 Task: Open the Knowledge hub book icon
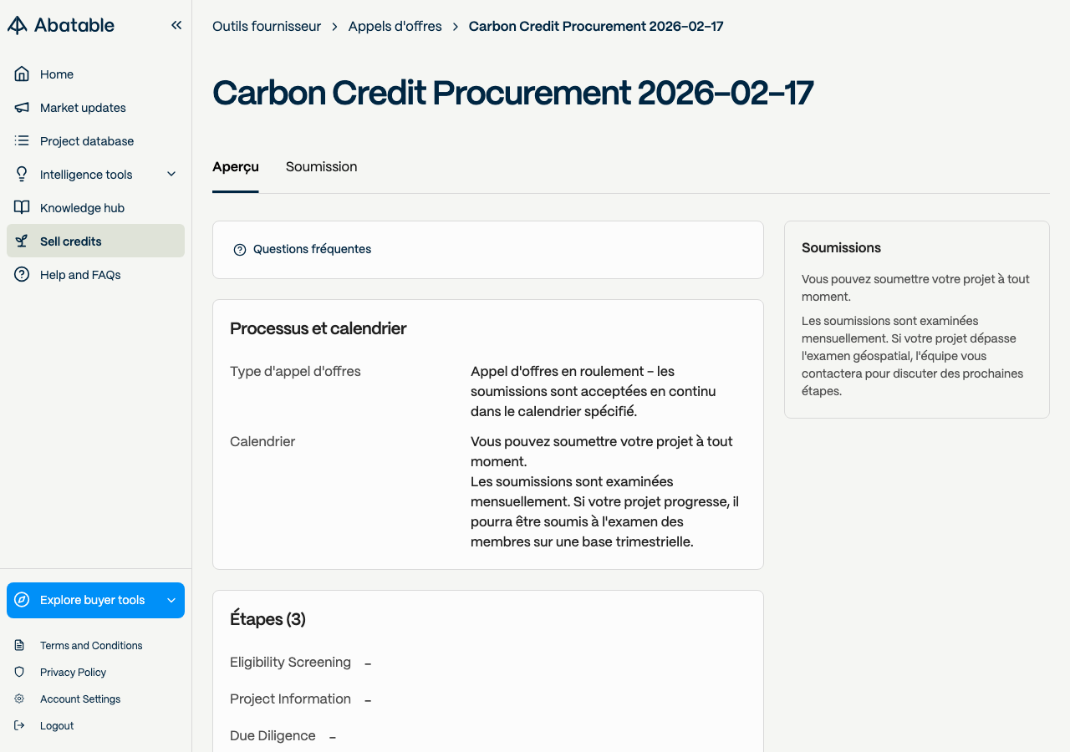coord(22,208)
